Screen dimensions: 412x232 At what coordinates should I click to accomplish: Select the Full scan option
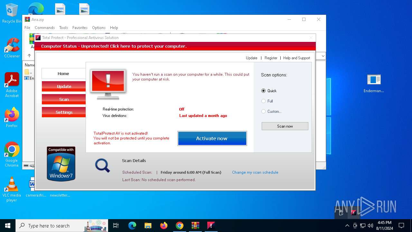267,101
